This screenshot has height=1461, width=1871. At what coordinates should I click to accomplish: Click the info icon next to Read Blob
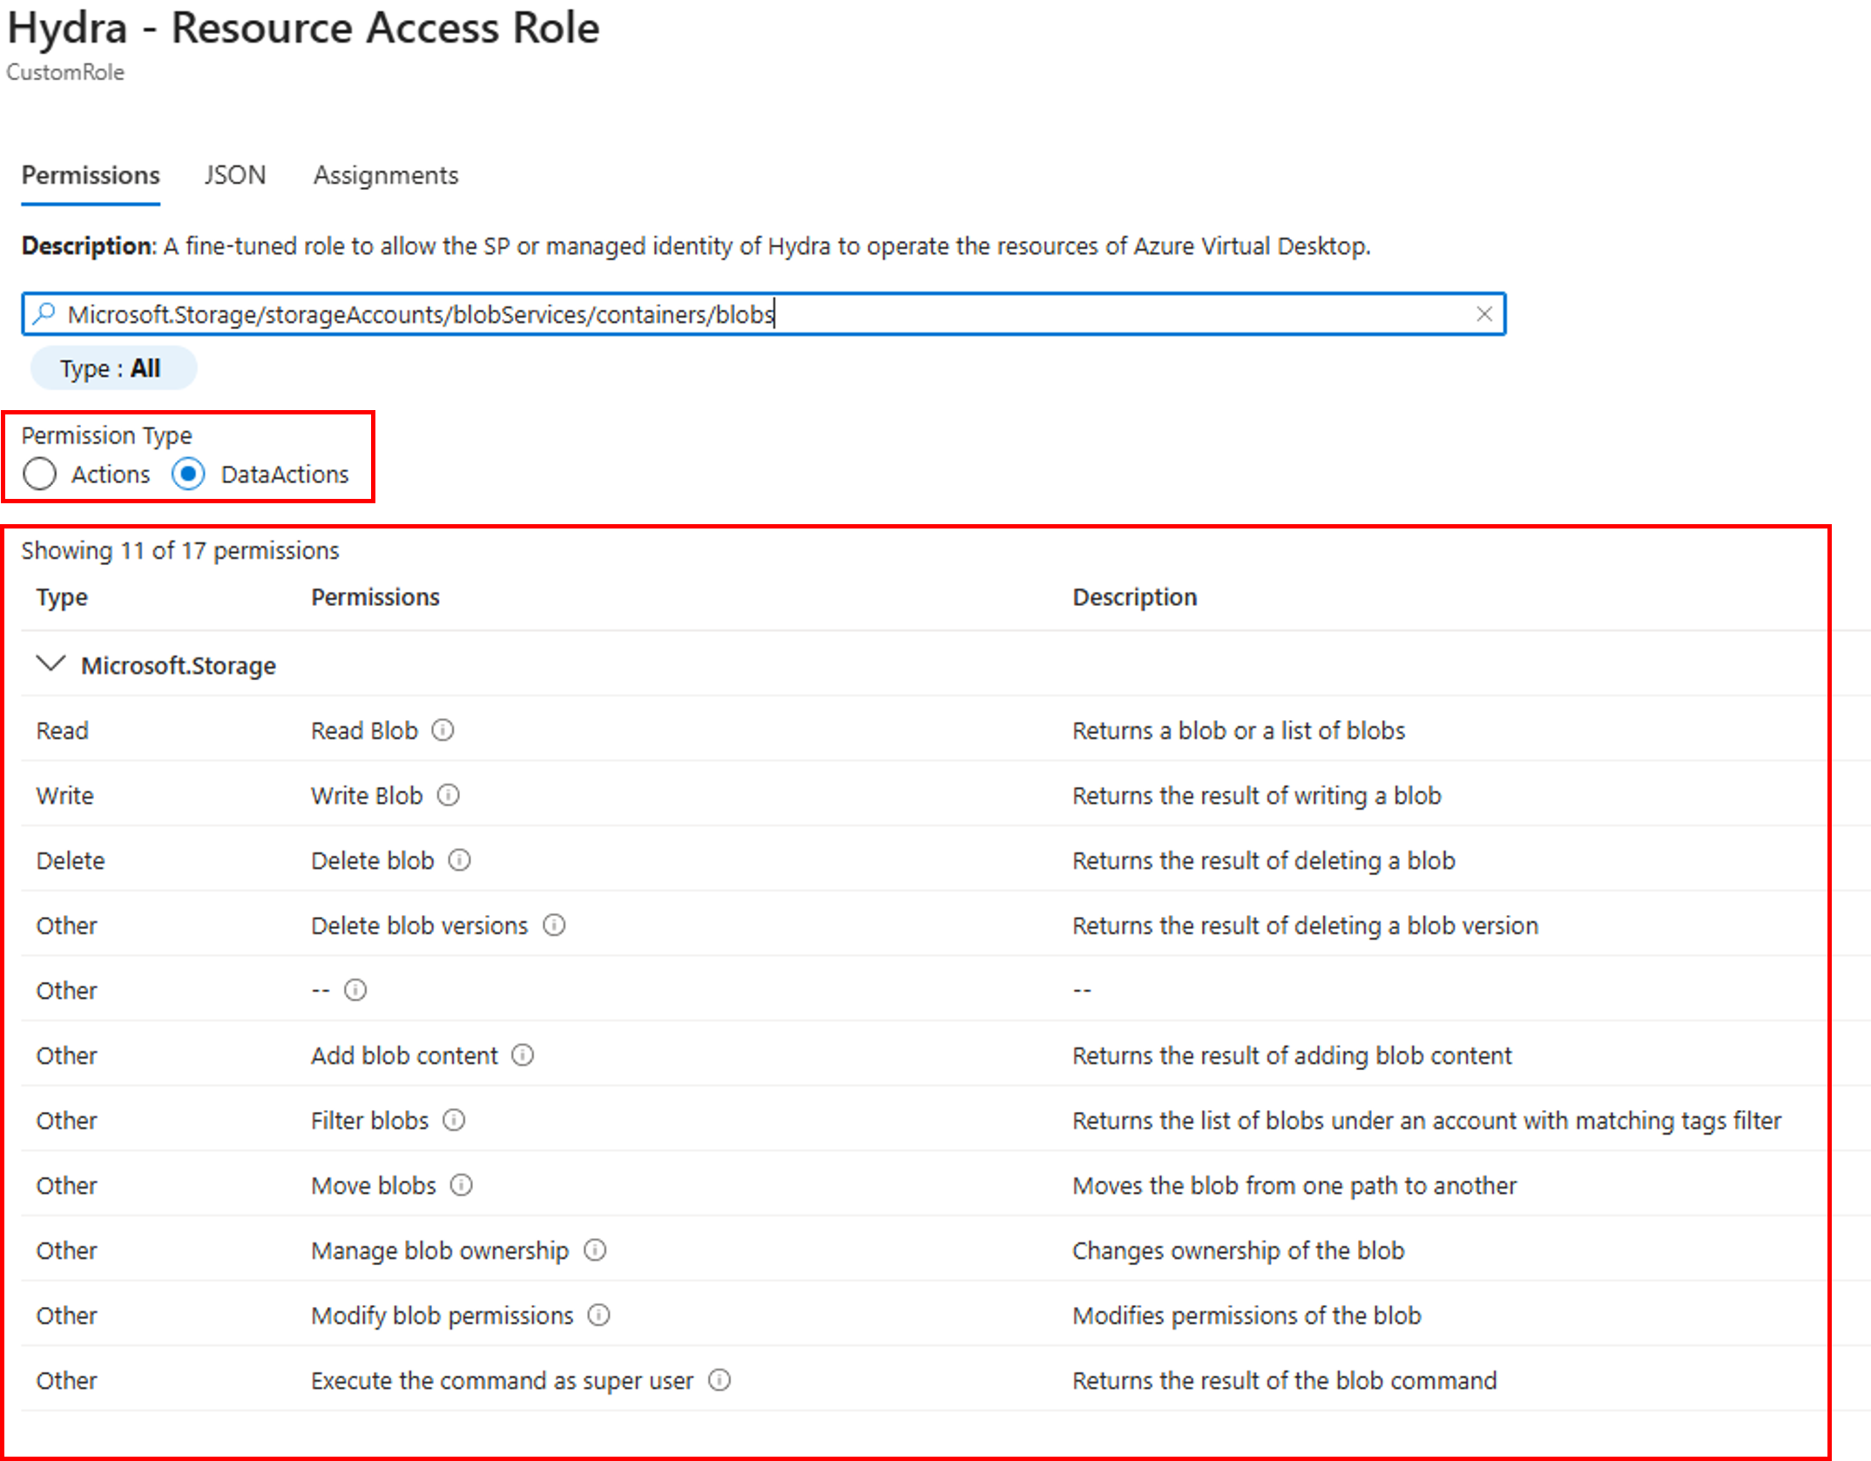point(444,730)
